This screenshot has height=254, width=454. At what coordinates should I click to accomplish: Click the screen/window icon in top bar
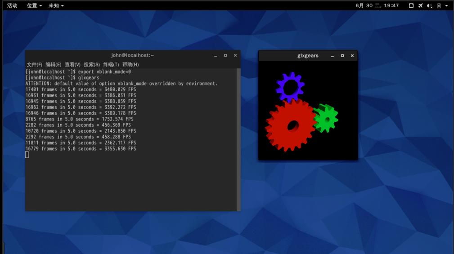(411, 5)
